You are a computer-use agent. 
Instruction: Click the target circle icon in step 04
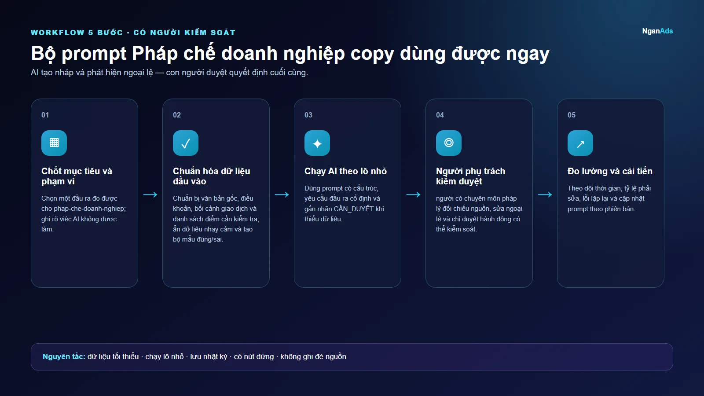449,143
